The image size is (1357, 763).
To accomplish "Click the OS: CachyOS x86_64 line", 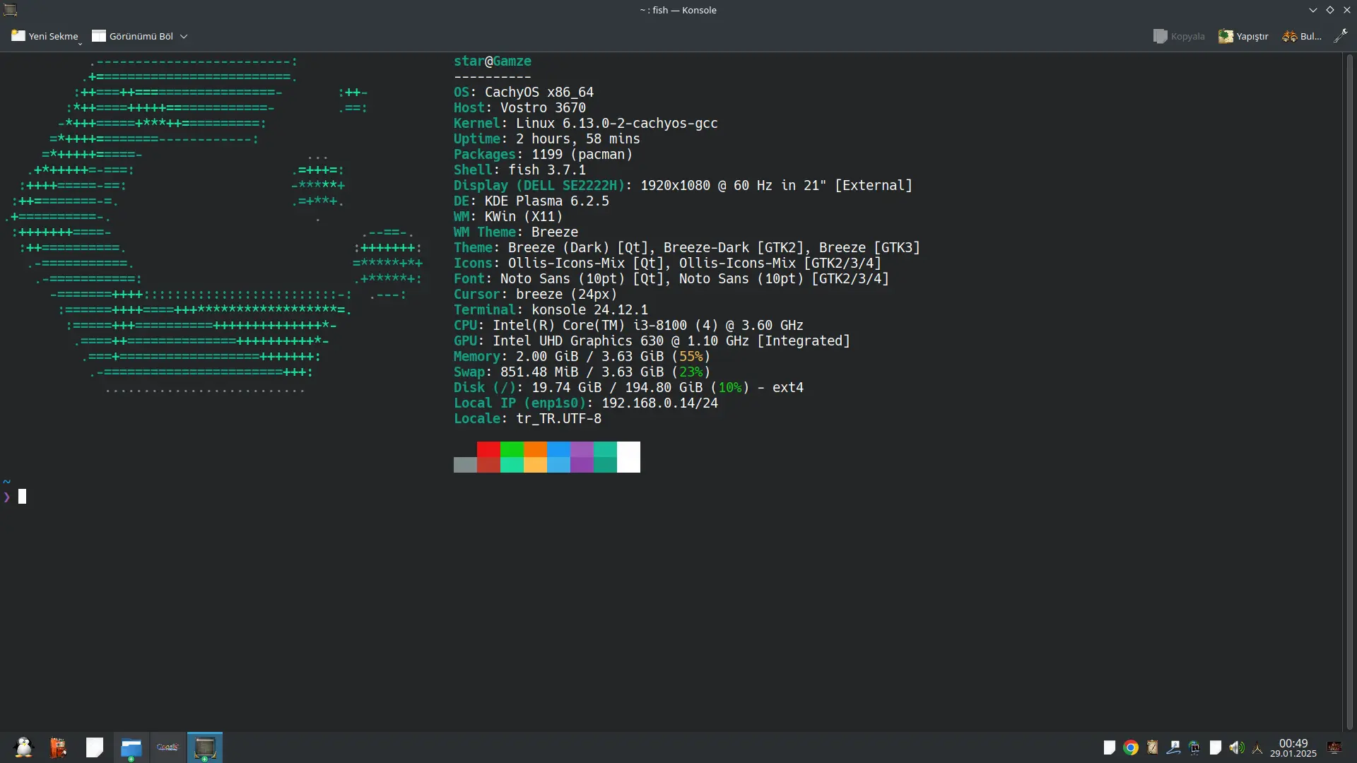I will pos(524,93).
